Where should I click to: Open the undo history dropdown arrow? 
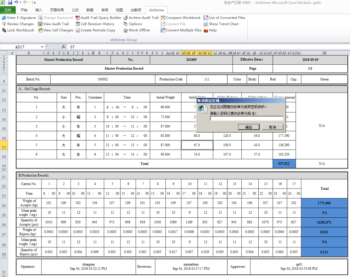pos(20,3)
